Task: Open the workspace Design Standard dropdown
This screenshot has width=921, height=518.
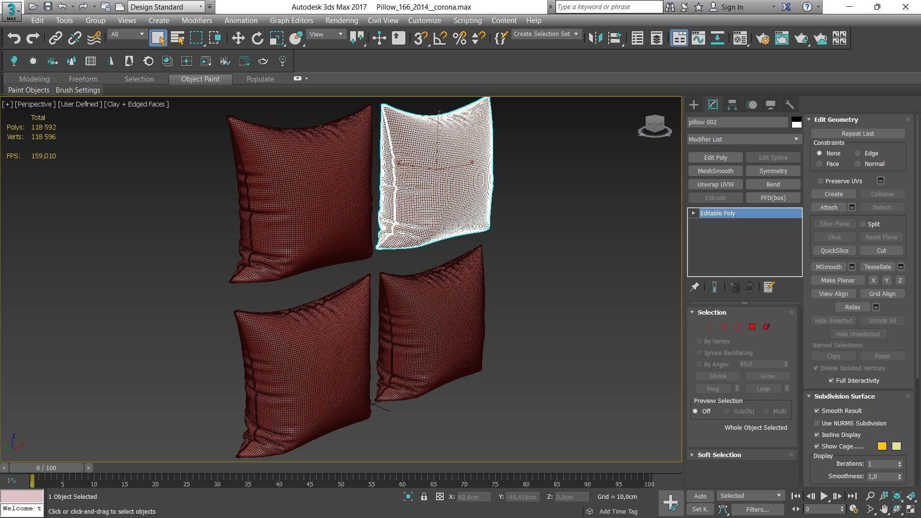Action: (166, 7)
